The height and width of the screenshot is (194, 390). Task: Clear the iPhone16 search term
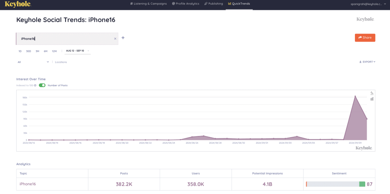(x=115, y=38)
